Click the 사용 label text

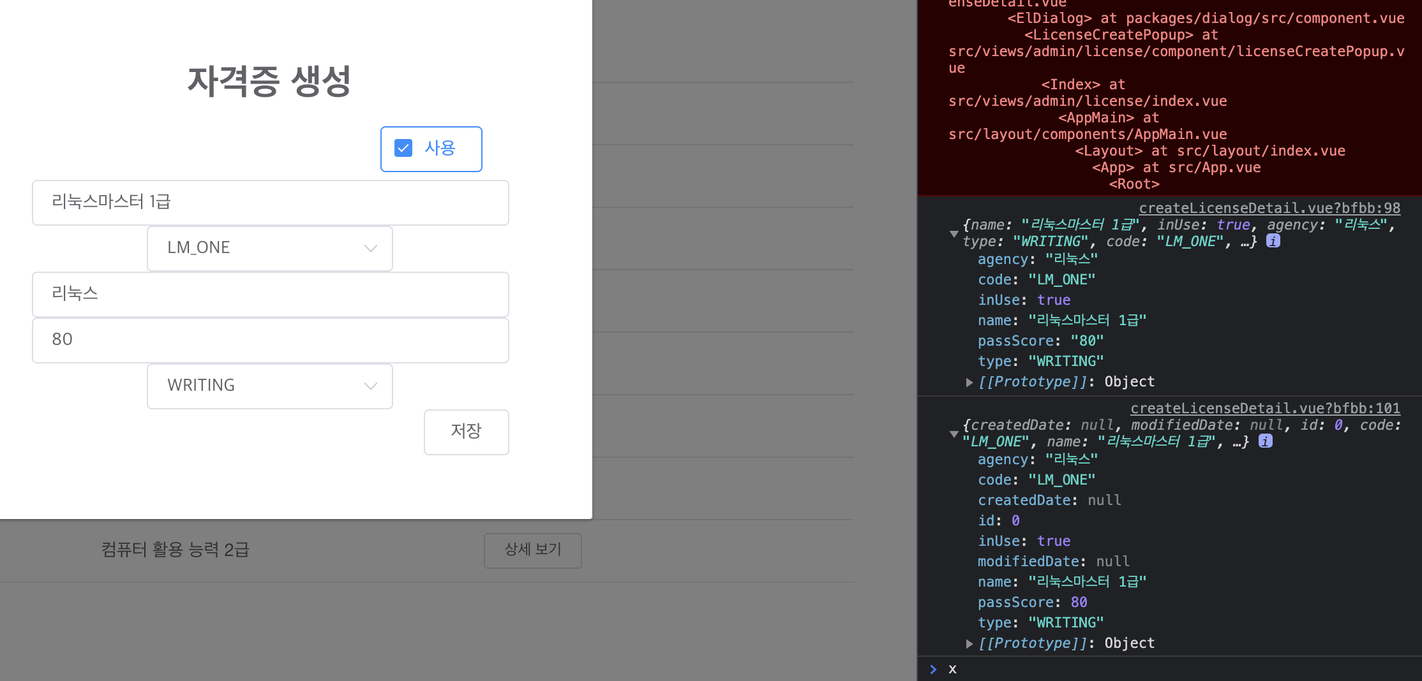(x=440, y=148)
